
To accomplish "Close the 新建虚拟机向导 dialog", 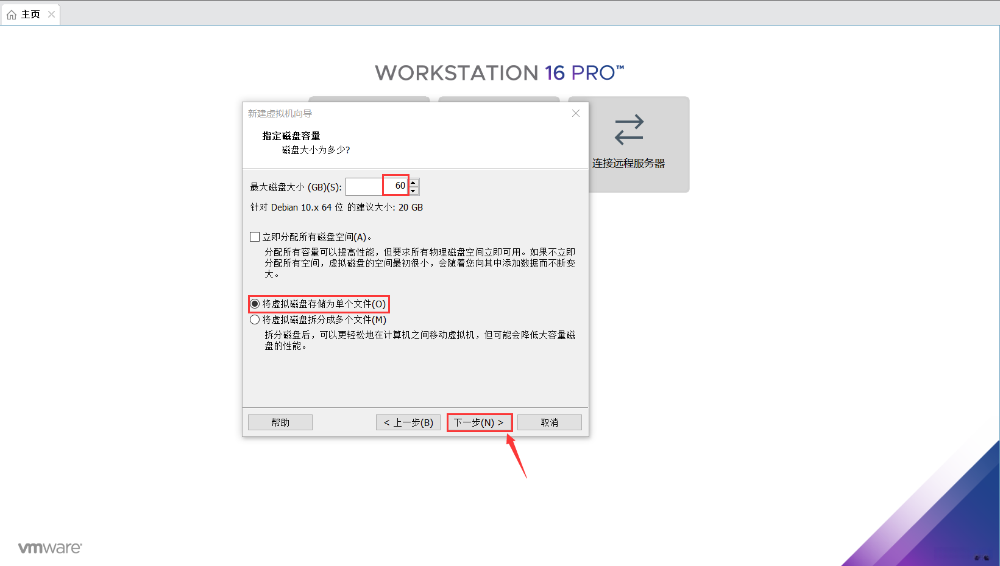I will pyautogui.click(x=575, y=113).
